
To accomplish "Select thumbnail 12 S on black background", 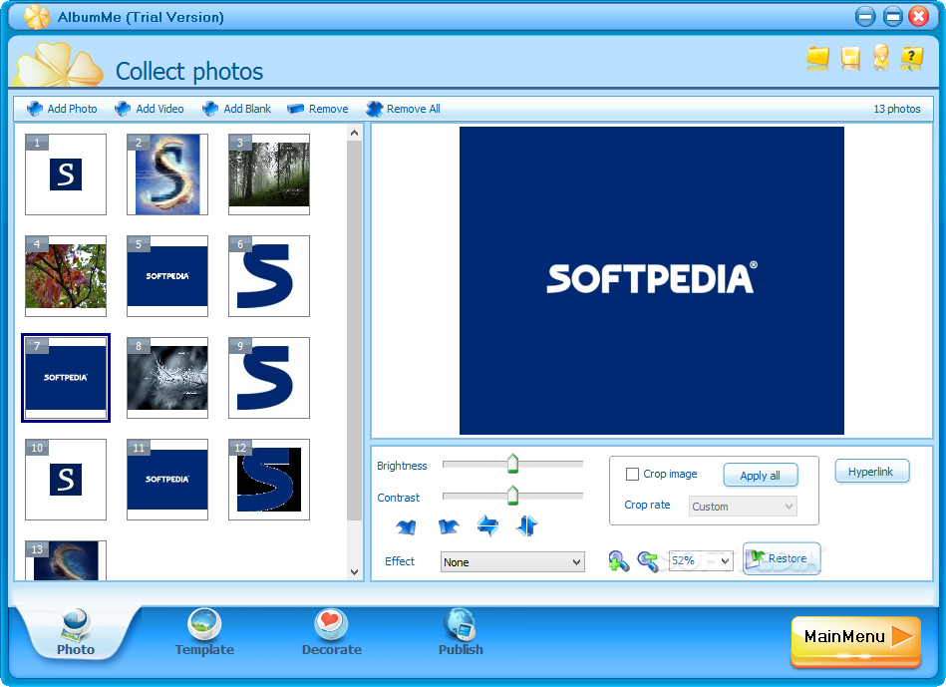I will [269, 480].
